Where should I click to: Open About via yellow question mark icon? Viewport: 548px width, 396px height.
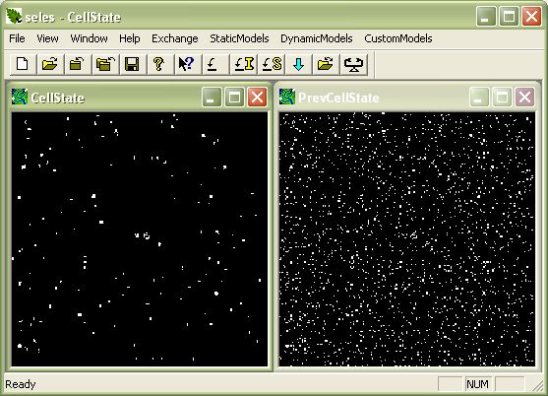point(159,64)
